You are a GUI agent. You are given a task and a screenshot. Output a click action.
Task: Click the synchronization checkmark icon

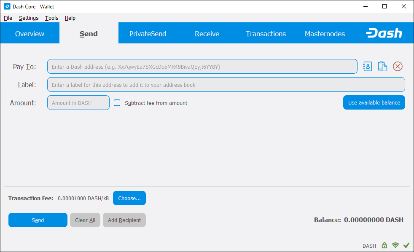[406, 245]
